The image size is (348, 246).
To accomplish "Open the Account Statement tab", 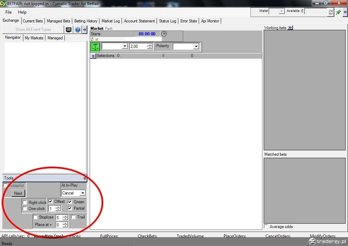I will pos(139,21).
